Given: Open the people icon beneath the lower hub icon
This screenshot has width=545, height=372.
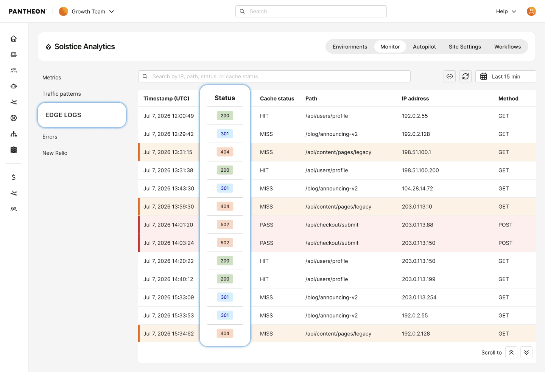Looking at the screenshot, I should [x=14, y=209].
